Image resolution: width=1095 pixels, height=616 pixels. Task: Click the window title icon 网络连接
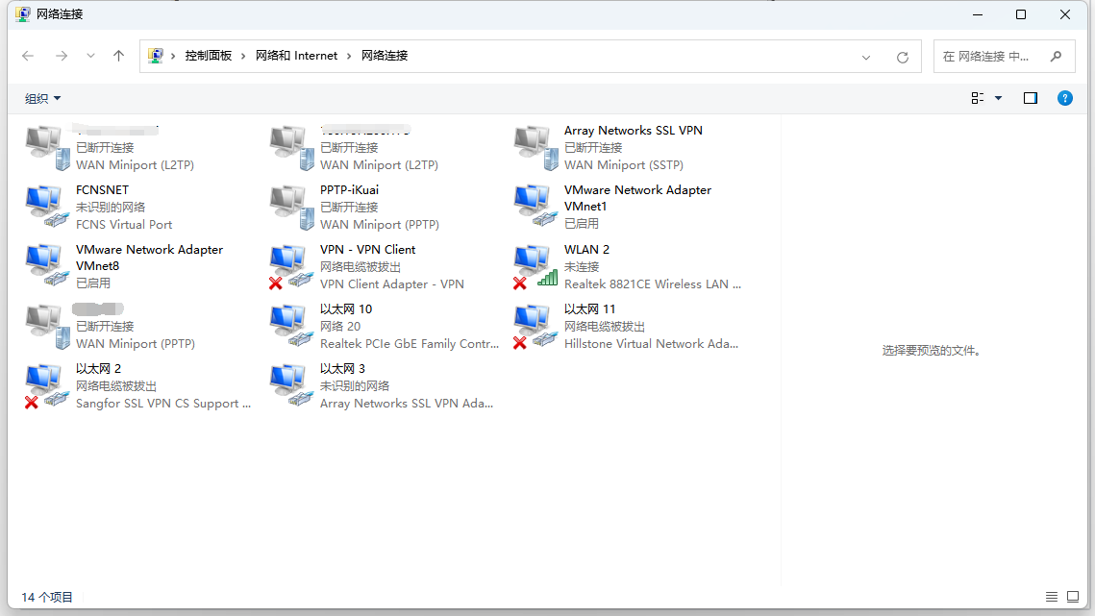(x=23, y=14)
